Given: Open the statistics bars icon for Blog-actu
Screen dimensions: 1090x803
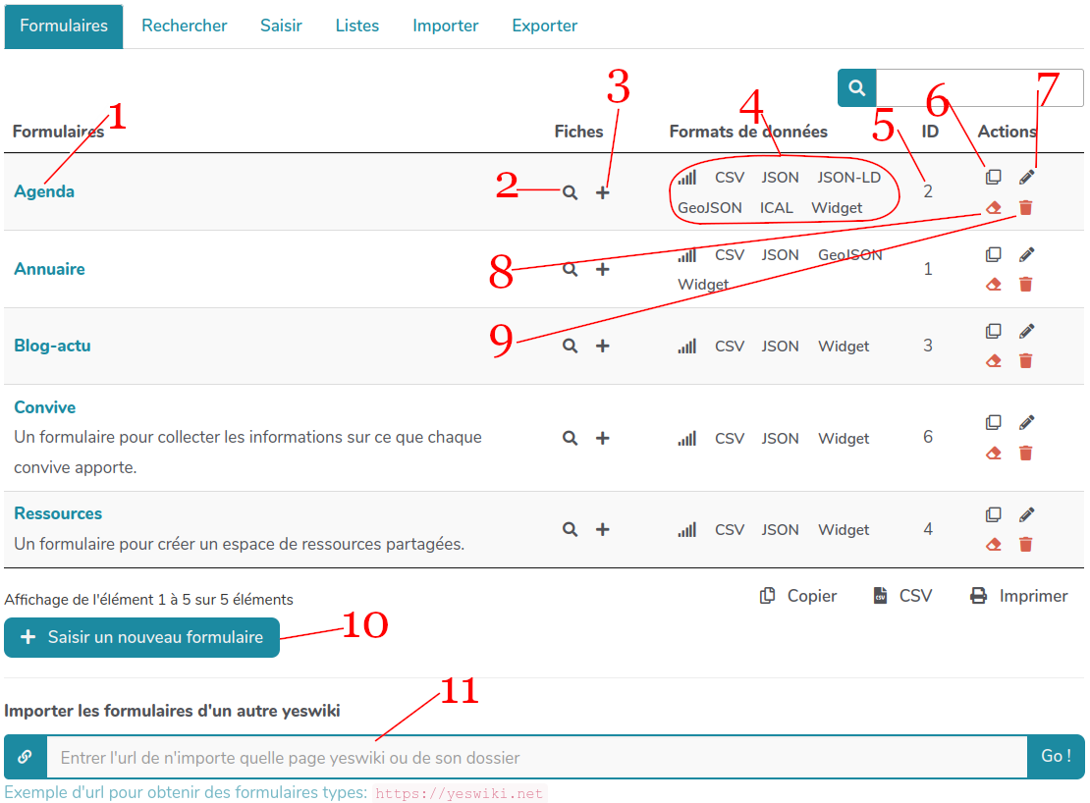Looking at the screenshot, I should tap(686, 347).
